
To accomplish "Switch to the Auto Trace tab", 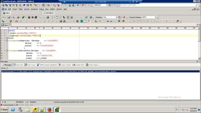I will tap(30, 65).
